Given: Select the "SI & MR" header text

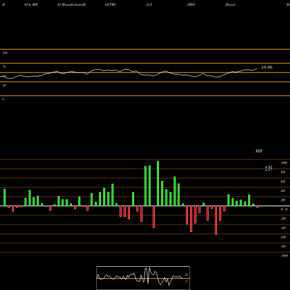Looking at the screenshot, I should 31,5.
